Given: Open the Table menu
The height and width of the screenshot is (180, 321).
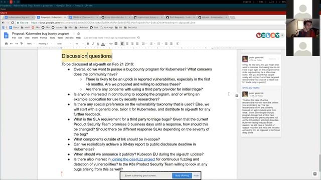Looking at the screenshot, I should 60,38.
